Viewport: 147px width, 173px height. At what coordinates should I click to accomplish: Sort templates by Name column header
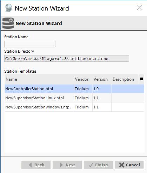coord(39,79)
